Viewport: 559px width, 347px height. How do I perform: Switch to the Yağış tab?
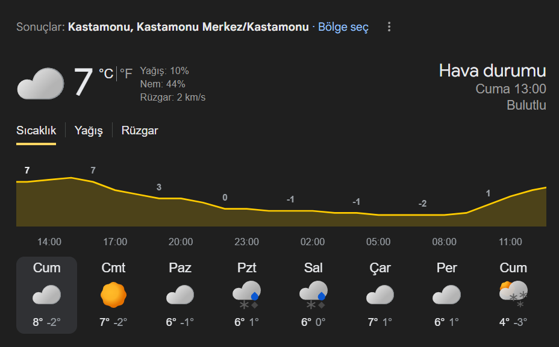pyautogui.click(x=89, y=131)
